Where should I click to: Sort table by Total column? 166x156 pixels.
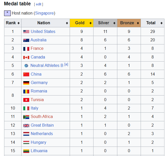click(153, 23)
